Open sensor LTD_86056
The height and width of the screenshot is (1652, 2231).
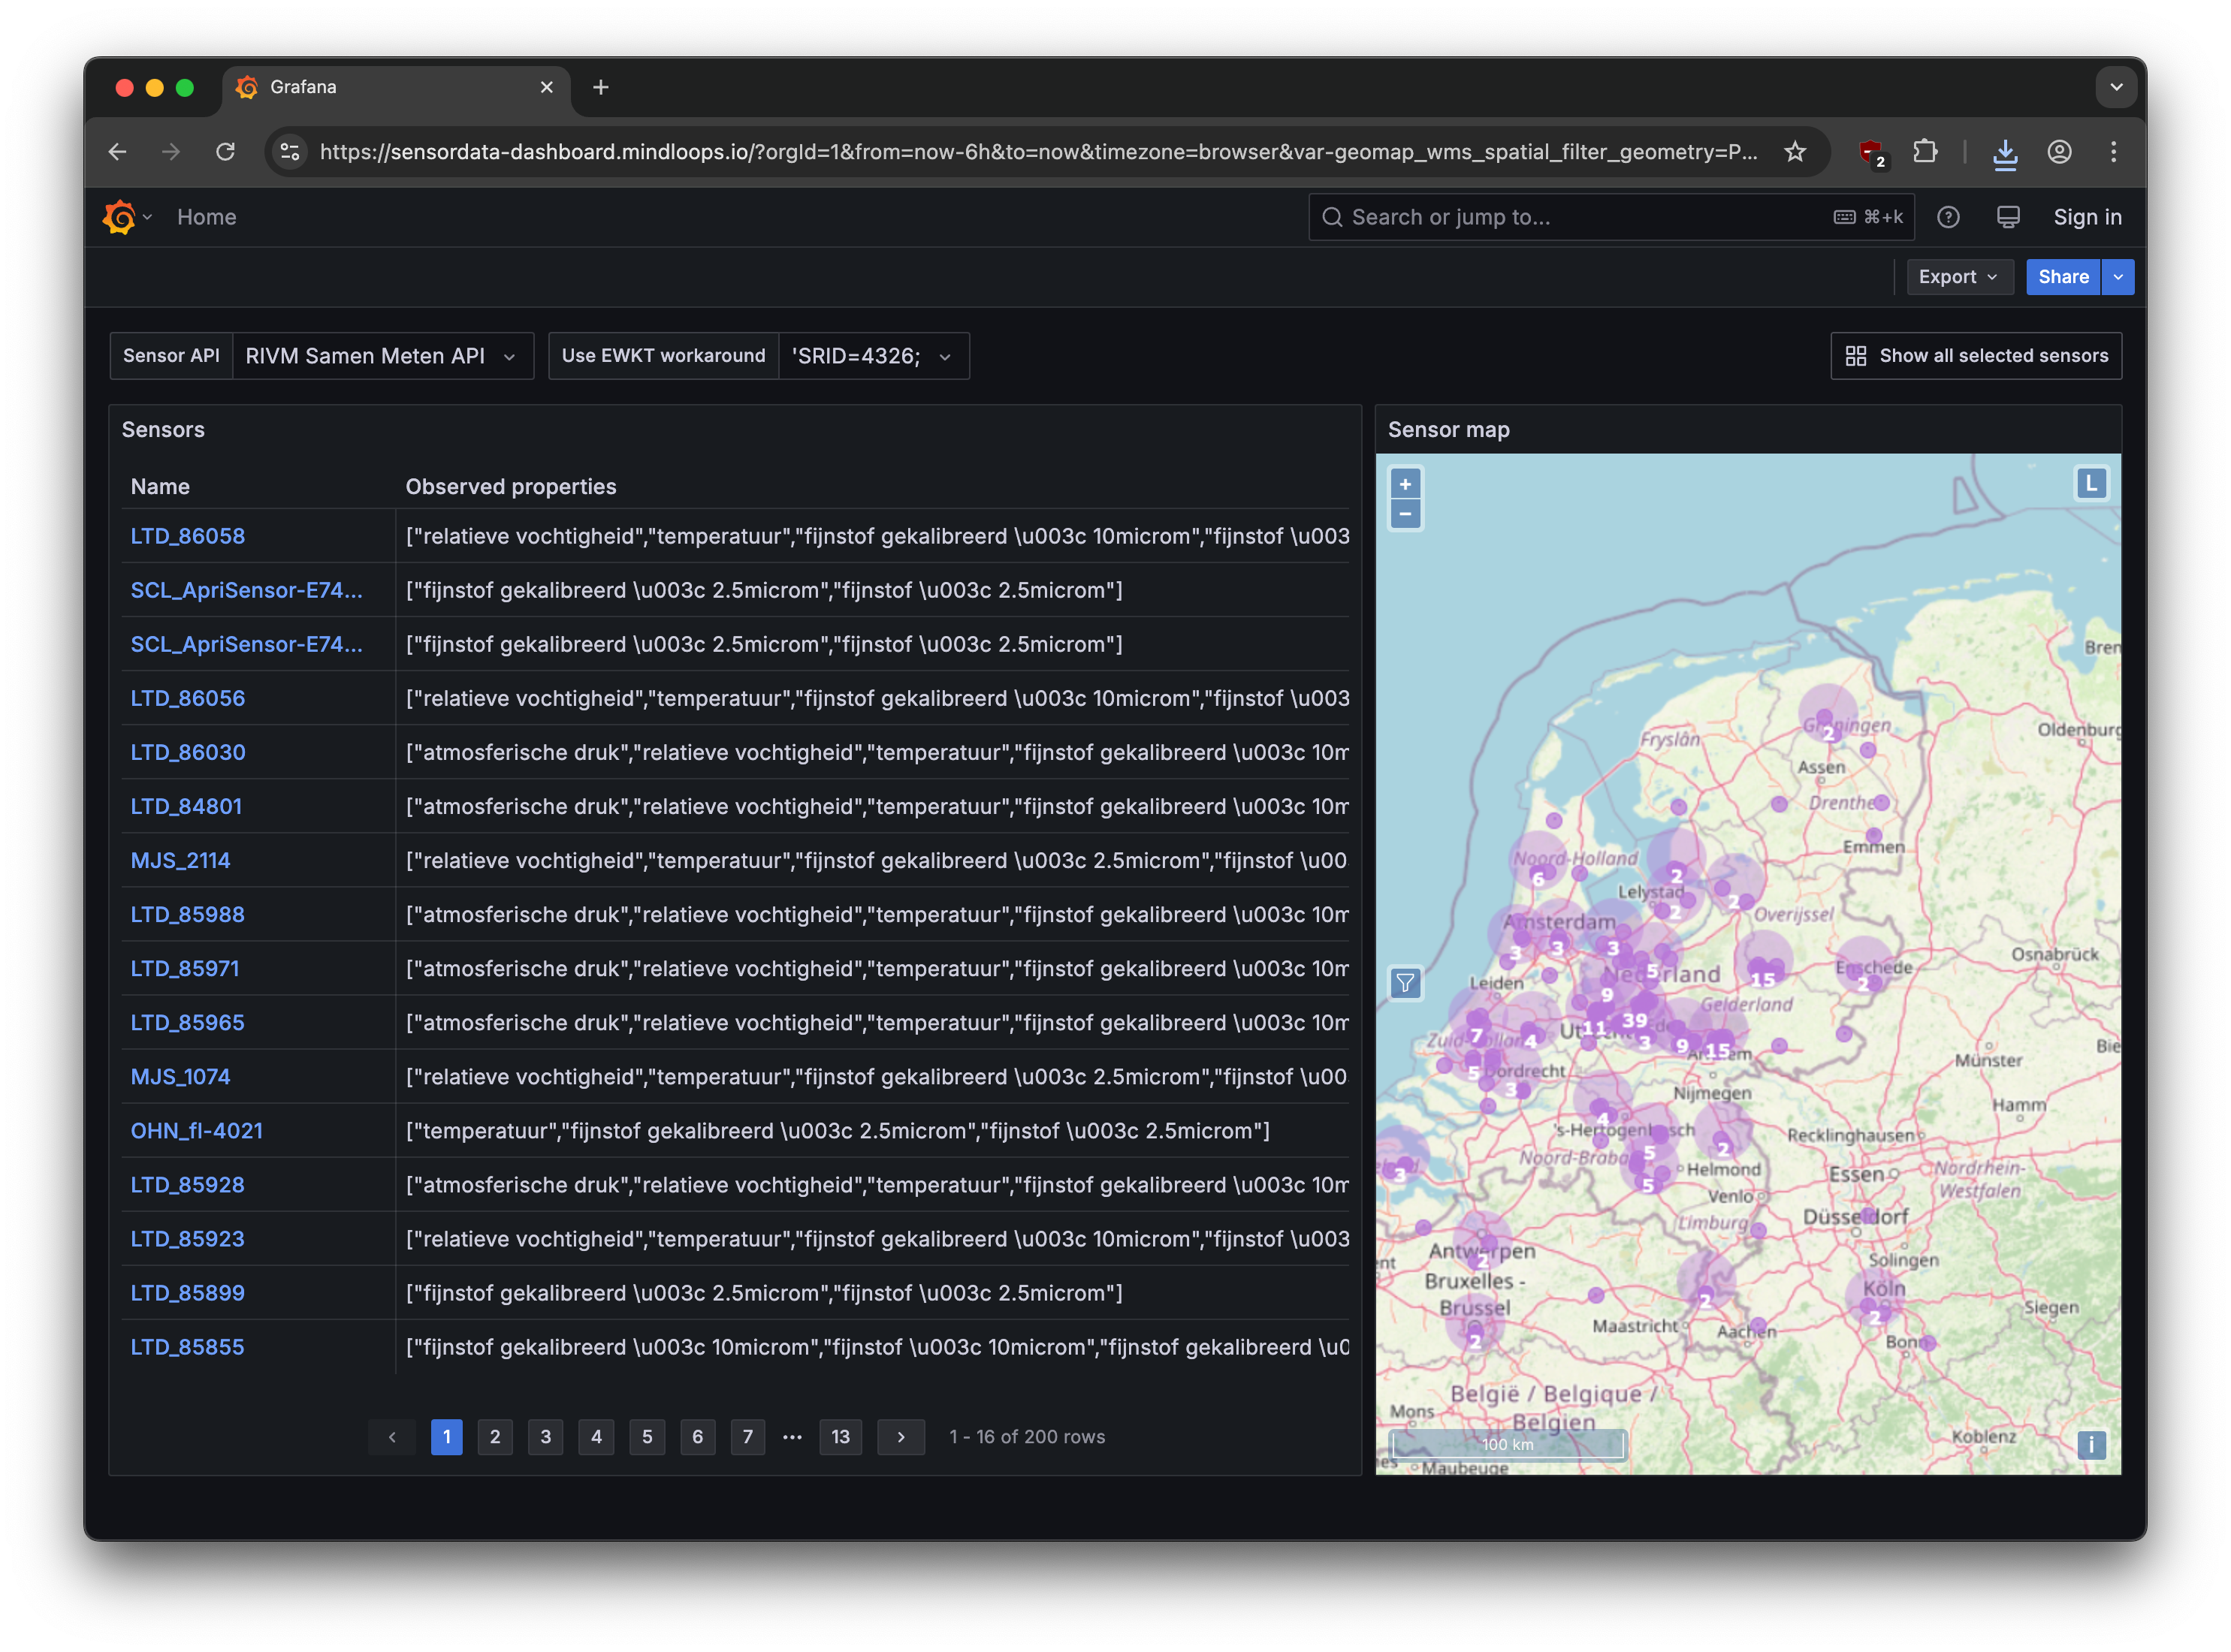187,698
